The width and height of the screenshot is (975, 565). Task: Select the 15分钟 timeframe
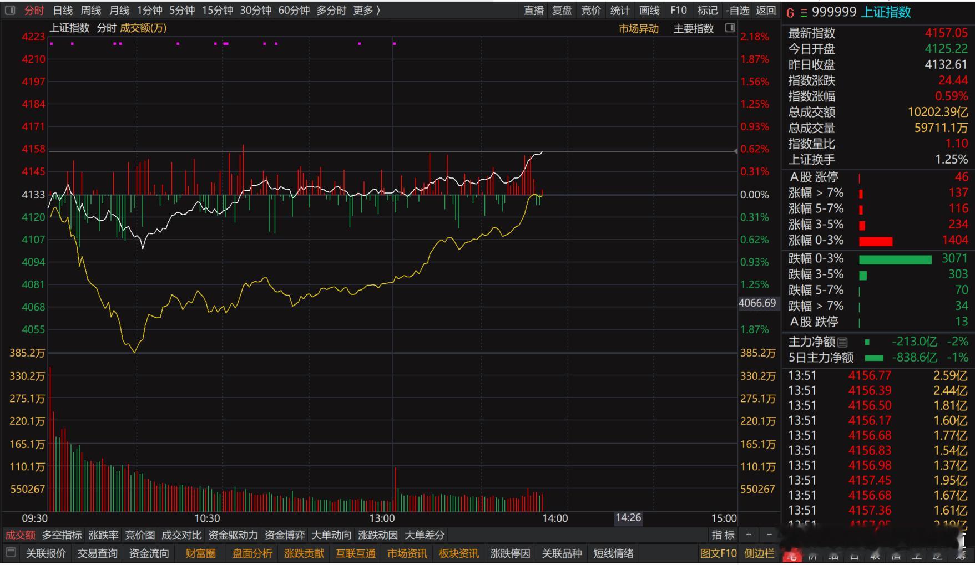tap(218, 11)
